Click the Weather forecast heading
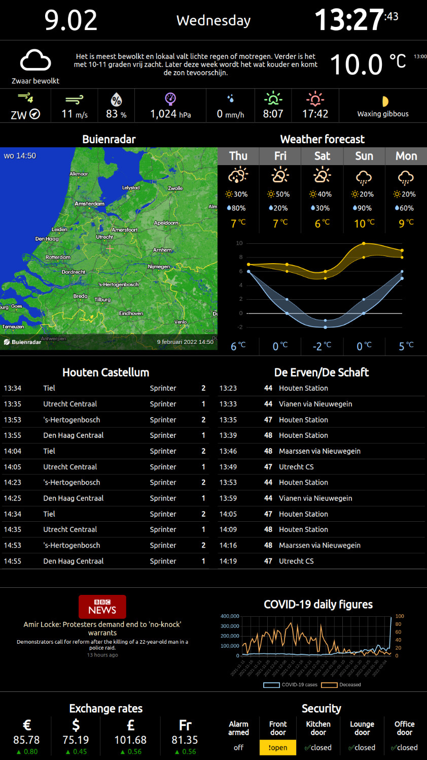This screenshot has height=760, width=427. click(x=323, y=139)
